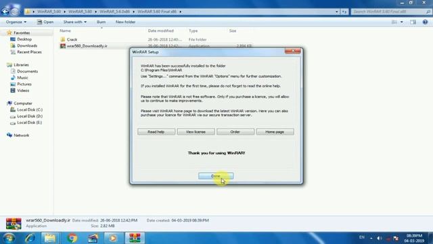Go back with Explorer back arrow
This screenshot has height=244, width=433.
pyautogui.click(x=5, y=12)
